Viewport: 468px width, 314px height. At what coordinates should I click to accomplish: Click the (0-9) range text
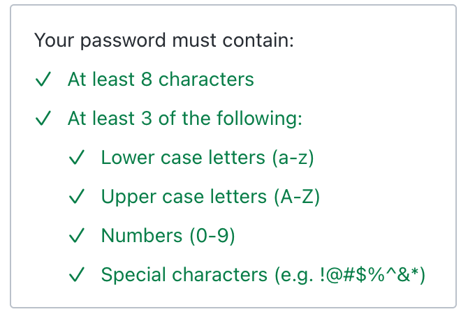coord(212,236)
